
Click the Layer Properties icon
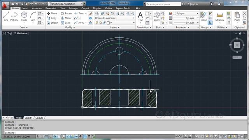pyautogui.click(x=97, y=14)
